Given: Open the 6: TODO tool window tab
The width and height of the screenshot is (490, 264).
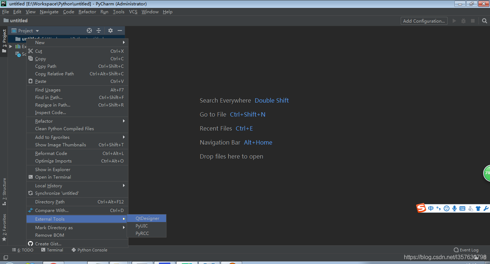Looking at the screenshot, I should click(23, 250).
